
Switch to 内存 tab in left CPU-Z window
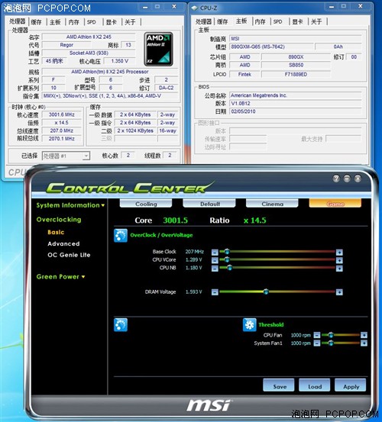74,22
